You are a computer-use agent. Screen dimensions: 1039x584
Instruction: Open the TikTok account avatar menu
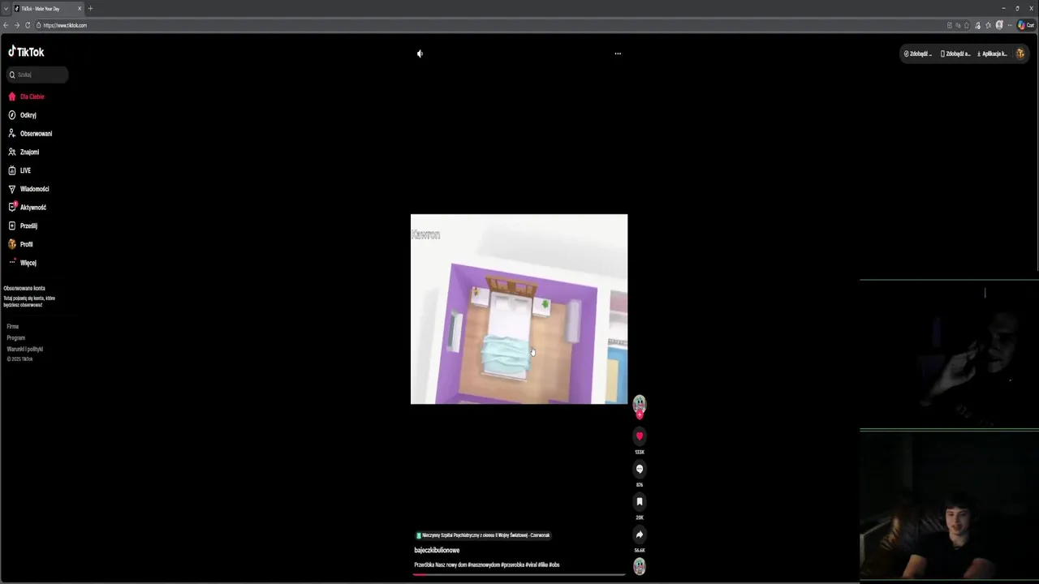1020,54
